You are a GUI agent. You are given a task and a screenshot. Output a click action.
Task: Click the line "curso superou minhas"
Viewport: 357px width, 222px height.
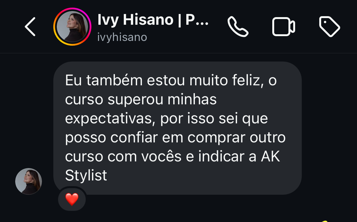click(x=141, y=99)
